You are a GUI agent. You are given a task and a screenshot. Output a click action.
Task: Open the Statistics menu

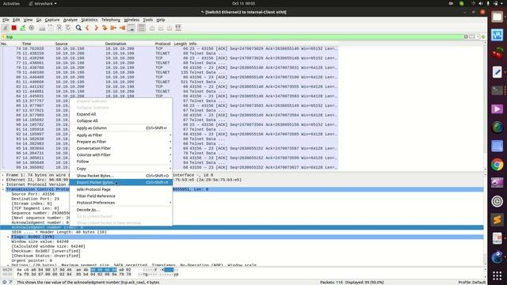click(90, 20)
